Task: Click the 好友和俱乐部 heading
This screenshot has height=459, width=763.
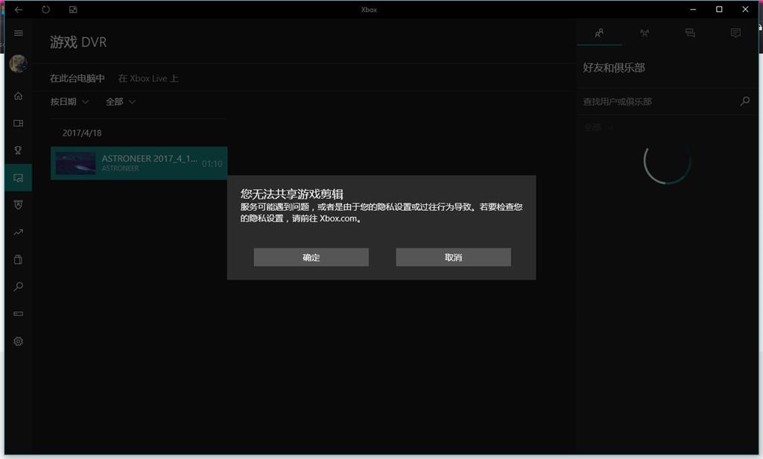Action: click(614, 68)
